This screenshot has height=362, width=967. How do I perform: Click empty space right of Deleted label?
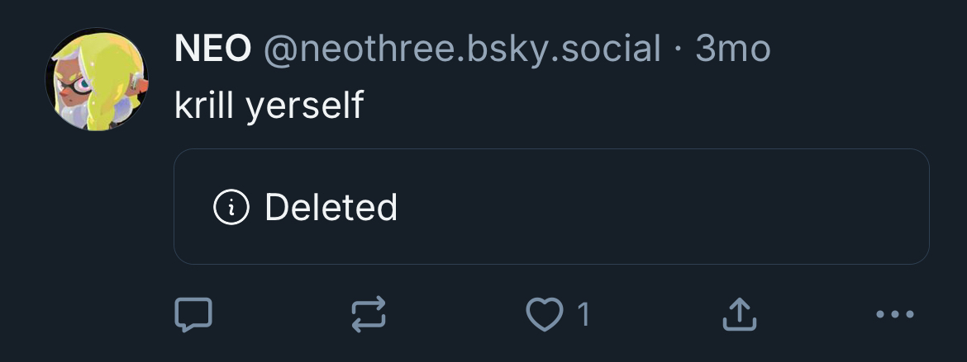coord(661,207)
